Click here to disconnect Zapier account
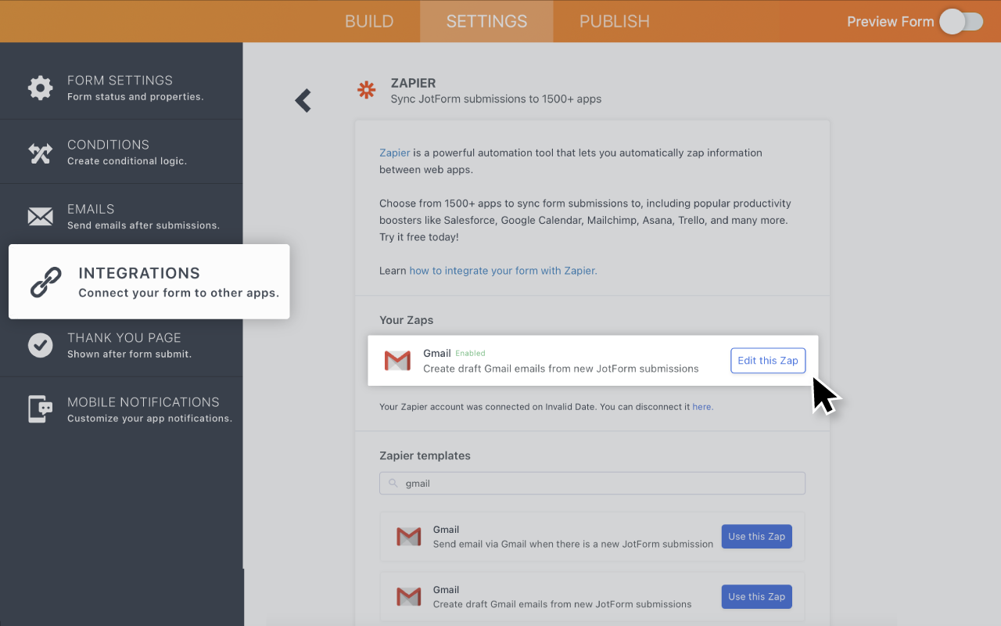 coord(702,406)
